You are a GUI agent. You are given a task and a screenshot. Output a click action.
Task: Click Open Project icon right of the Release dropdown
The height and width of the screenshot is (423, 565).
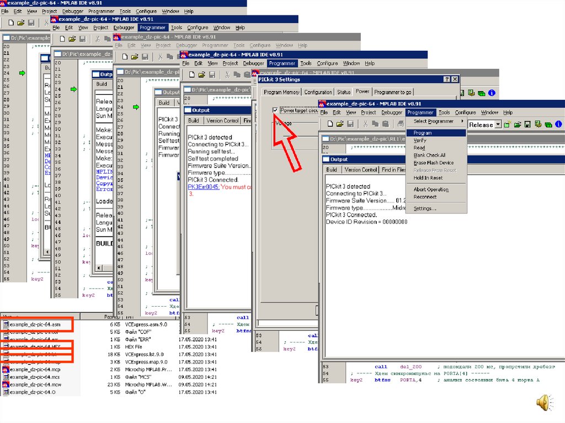point(518,124)
